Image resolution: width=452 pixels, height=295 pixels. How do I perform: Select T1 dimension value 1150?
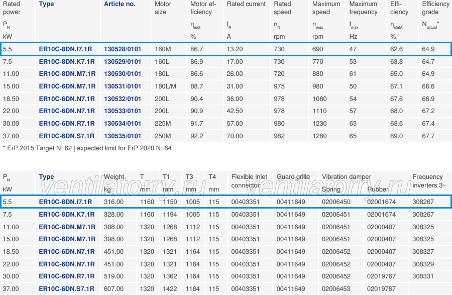coord(170,202)
